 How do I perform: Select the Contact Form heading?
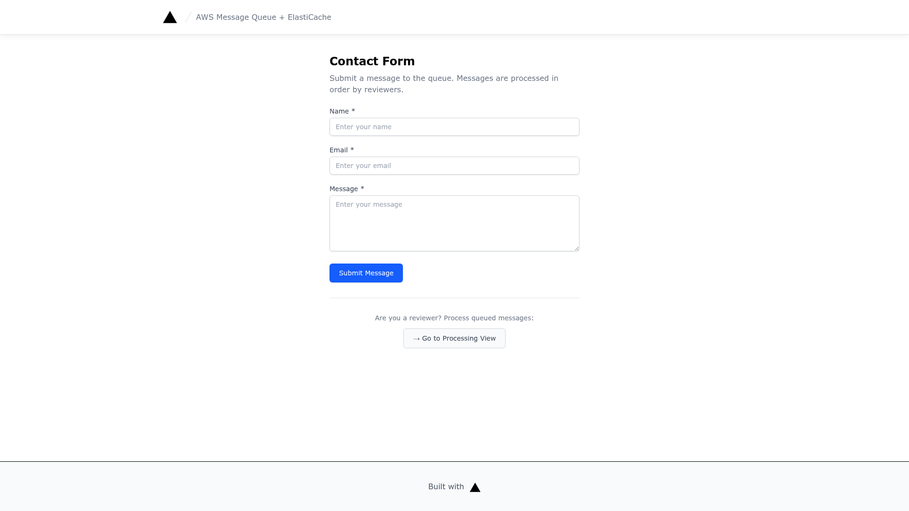point(372,62)
